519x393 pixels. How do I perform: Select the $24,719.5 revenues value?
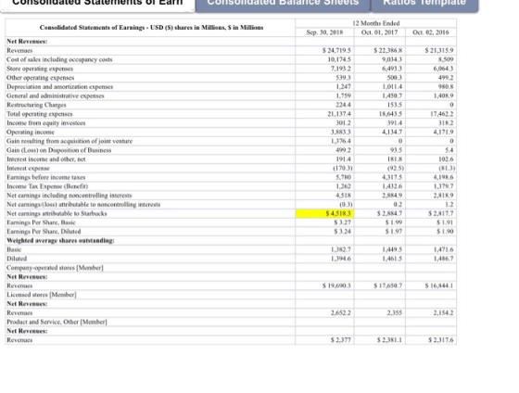click(x=336, y=51)
